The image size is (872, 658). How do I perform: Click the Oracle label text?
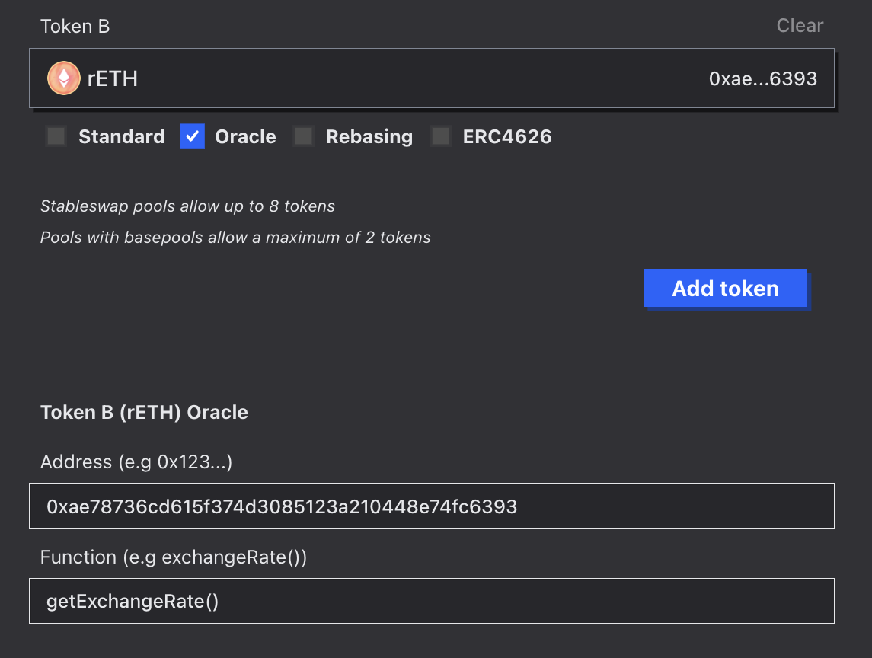245,136
